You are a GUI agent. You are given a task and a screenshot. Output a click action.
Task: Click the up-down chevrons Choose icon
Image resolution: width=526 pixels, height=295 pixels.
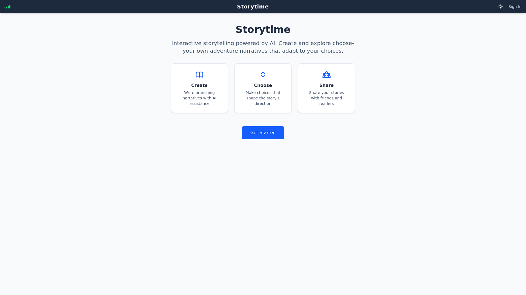pos(263,75)
